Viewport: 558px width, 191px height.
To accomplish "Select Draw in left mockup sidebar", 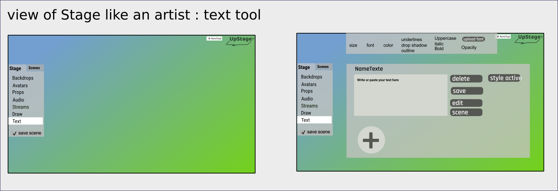I will [17, 114].
